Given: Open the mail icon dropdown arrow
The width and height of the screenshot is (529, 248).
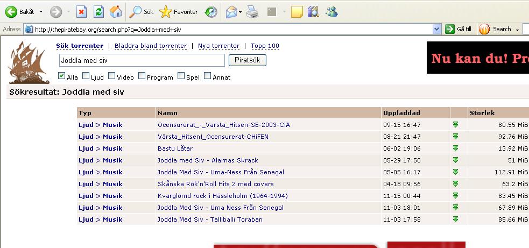Looking at the screenshot, I should (240, 12).
